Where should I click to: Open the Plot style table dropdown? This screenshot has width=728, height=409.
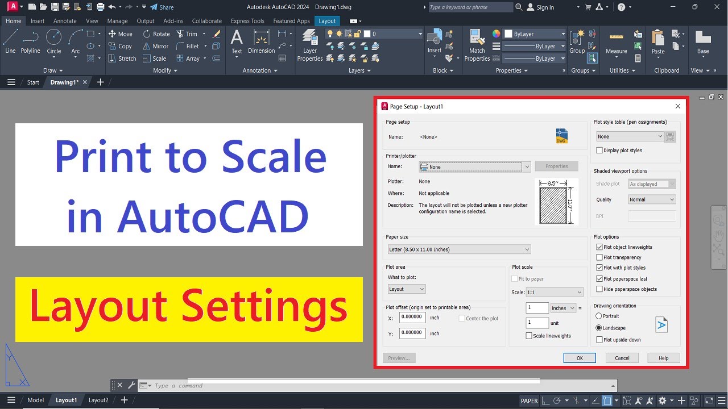[x=630, y=136]
